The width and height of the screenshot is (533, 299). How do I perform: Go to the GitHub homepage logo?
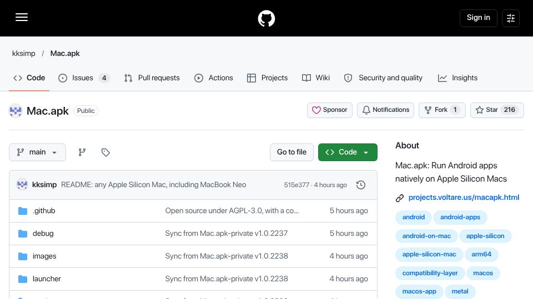266,18
